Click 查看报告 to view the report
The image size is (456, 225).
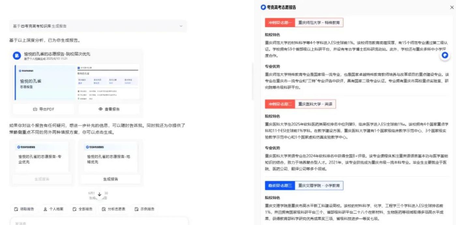point(109,109)
